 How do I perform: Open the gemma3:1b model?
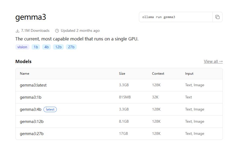[x=31, y=97]
